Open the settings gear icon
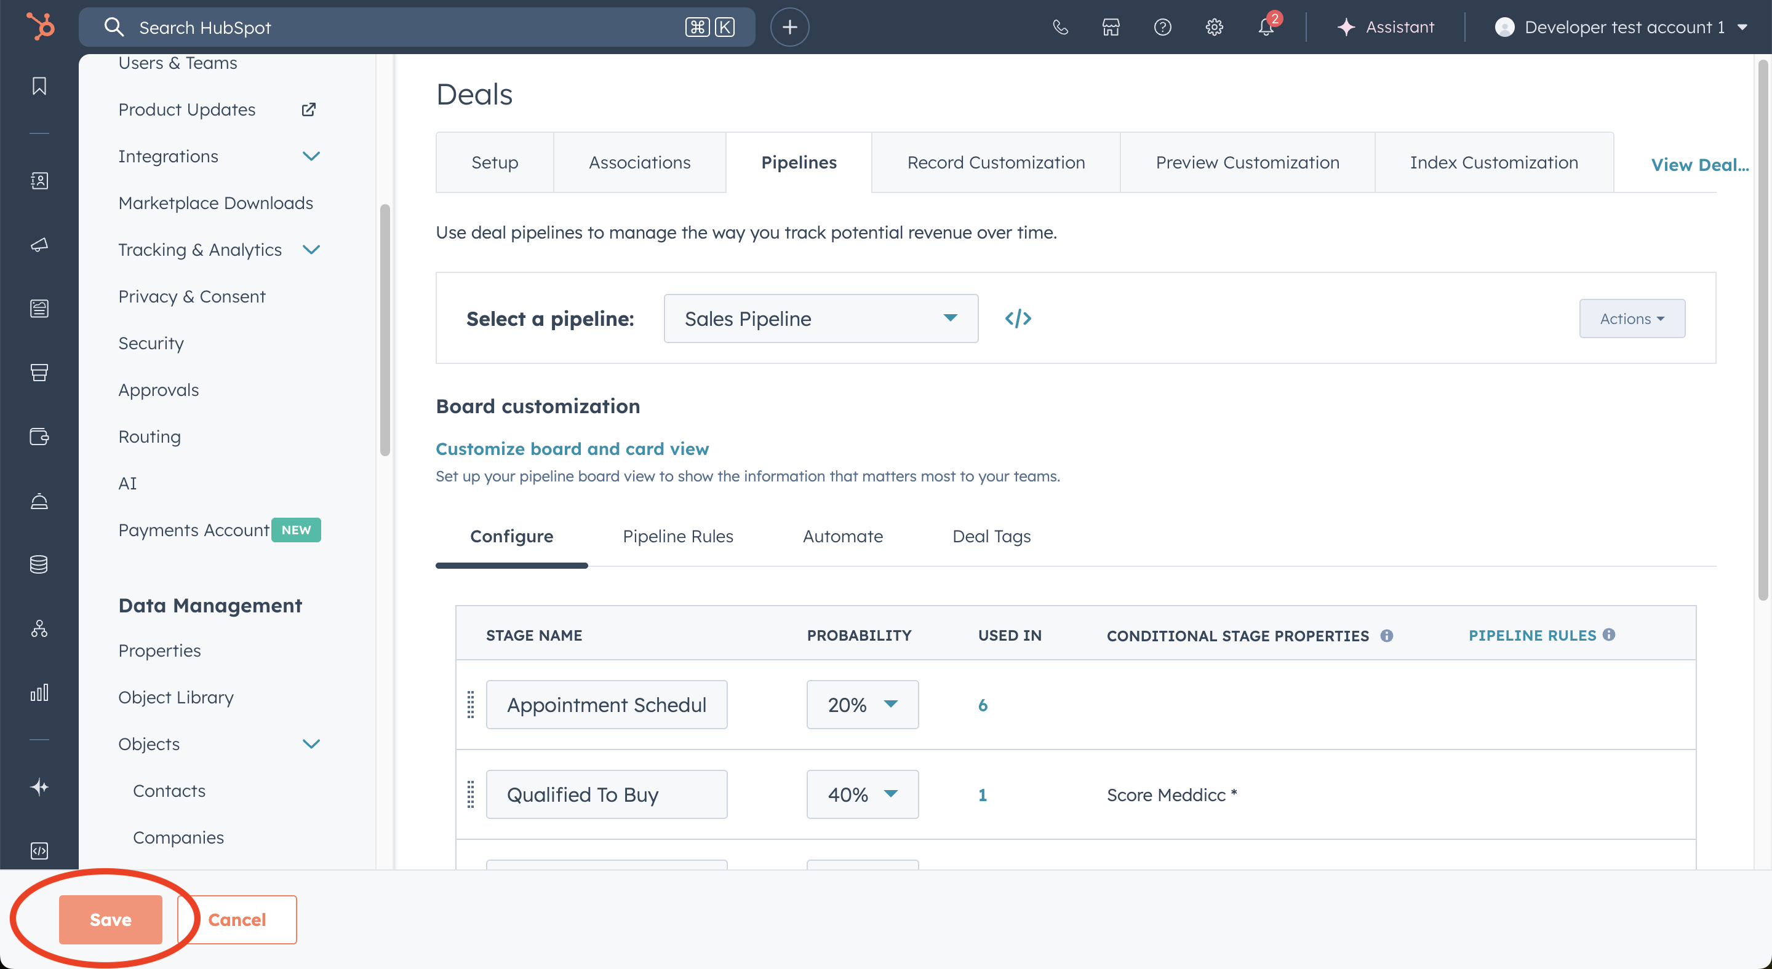 (x=1214, y=27)
